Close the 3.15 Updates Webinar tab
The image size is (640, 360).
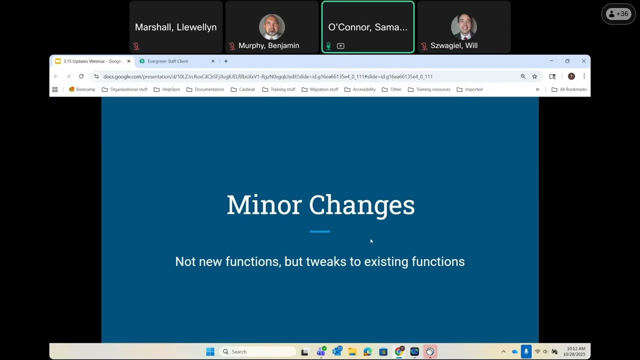[x=128, y=61]
